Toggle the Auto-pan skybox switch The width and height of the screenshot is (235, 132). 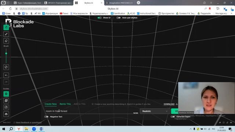tap(119, 18)
